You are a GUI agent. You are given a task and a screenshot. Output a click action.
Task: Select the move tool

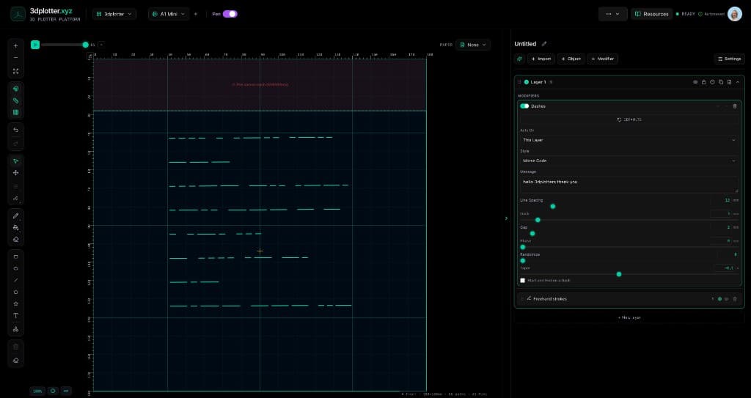16,173
